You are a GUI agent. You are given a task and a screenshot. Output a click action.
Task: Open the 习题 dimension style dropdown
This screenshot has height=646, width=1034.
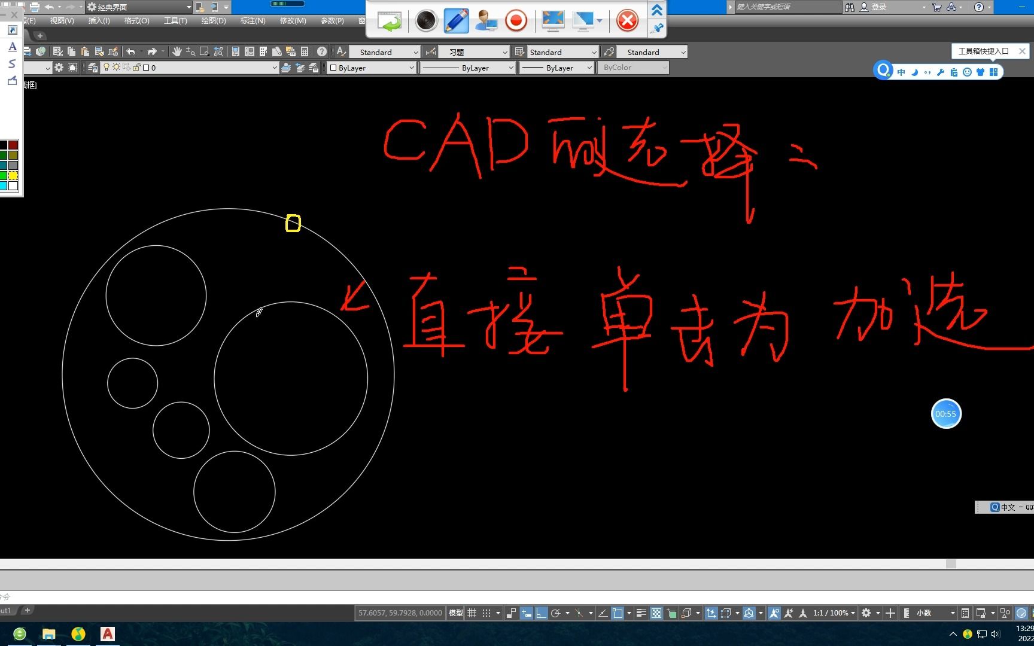coord(474,52)
